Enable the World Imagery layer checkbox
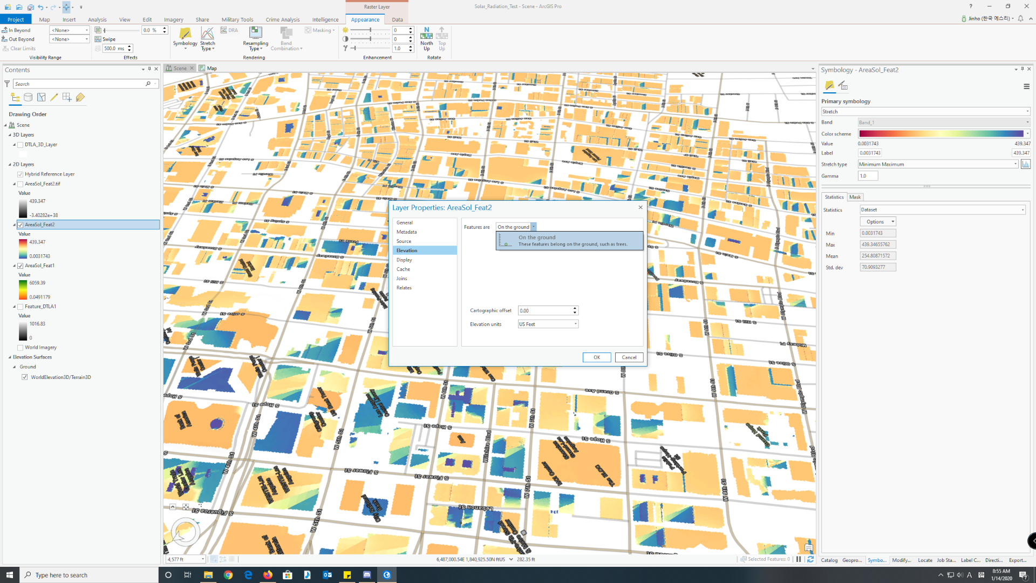 21,348
